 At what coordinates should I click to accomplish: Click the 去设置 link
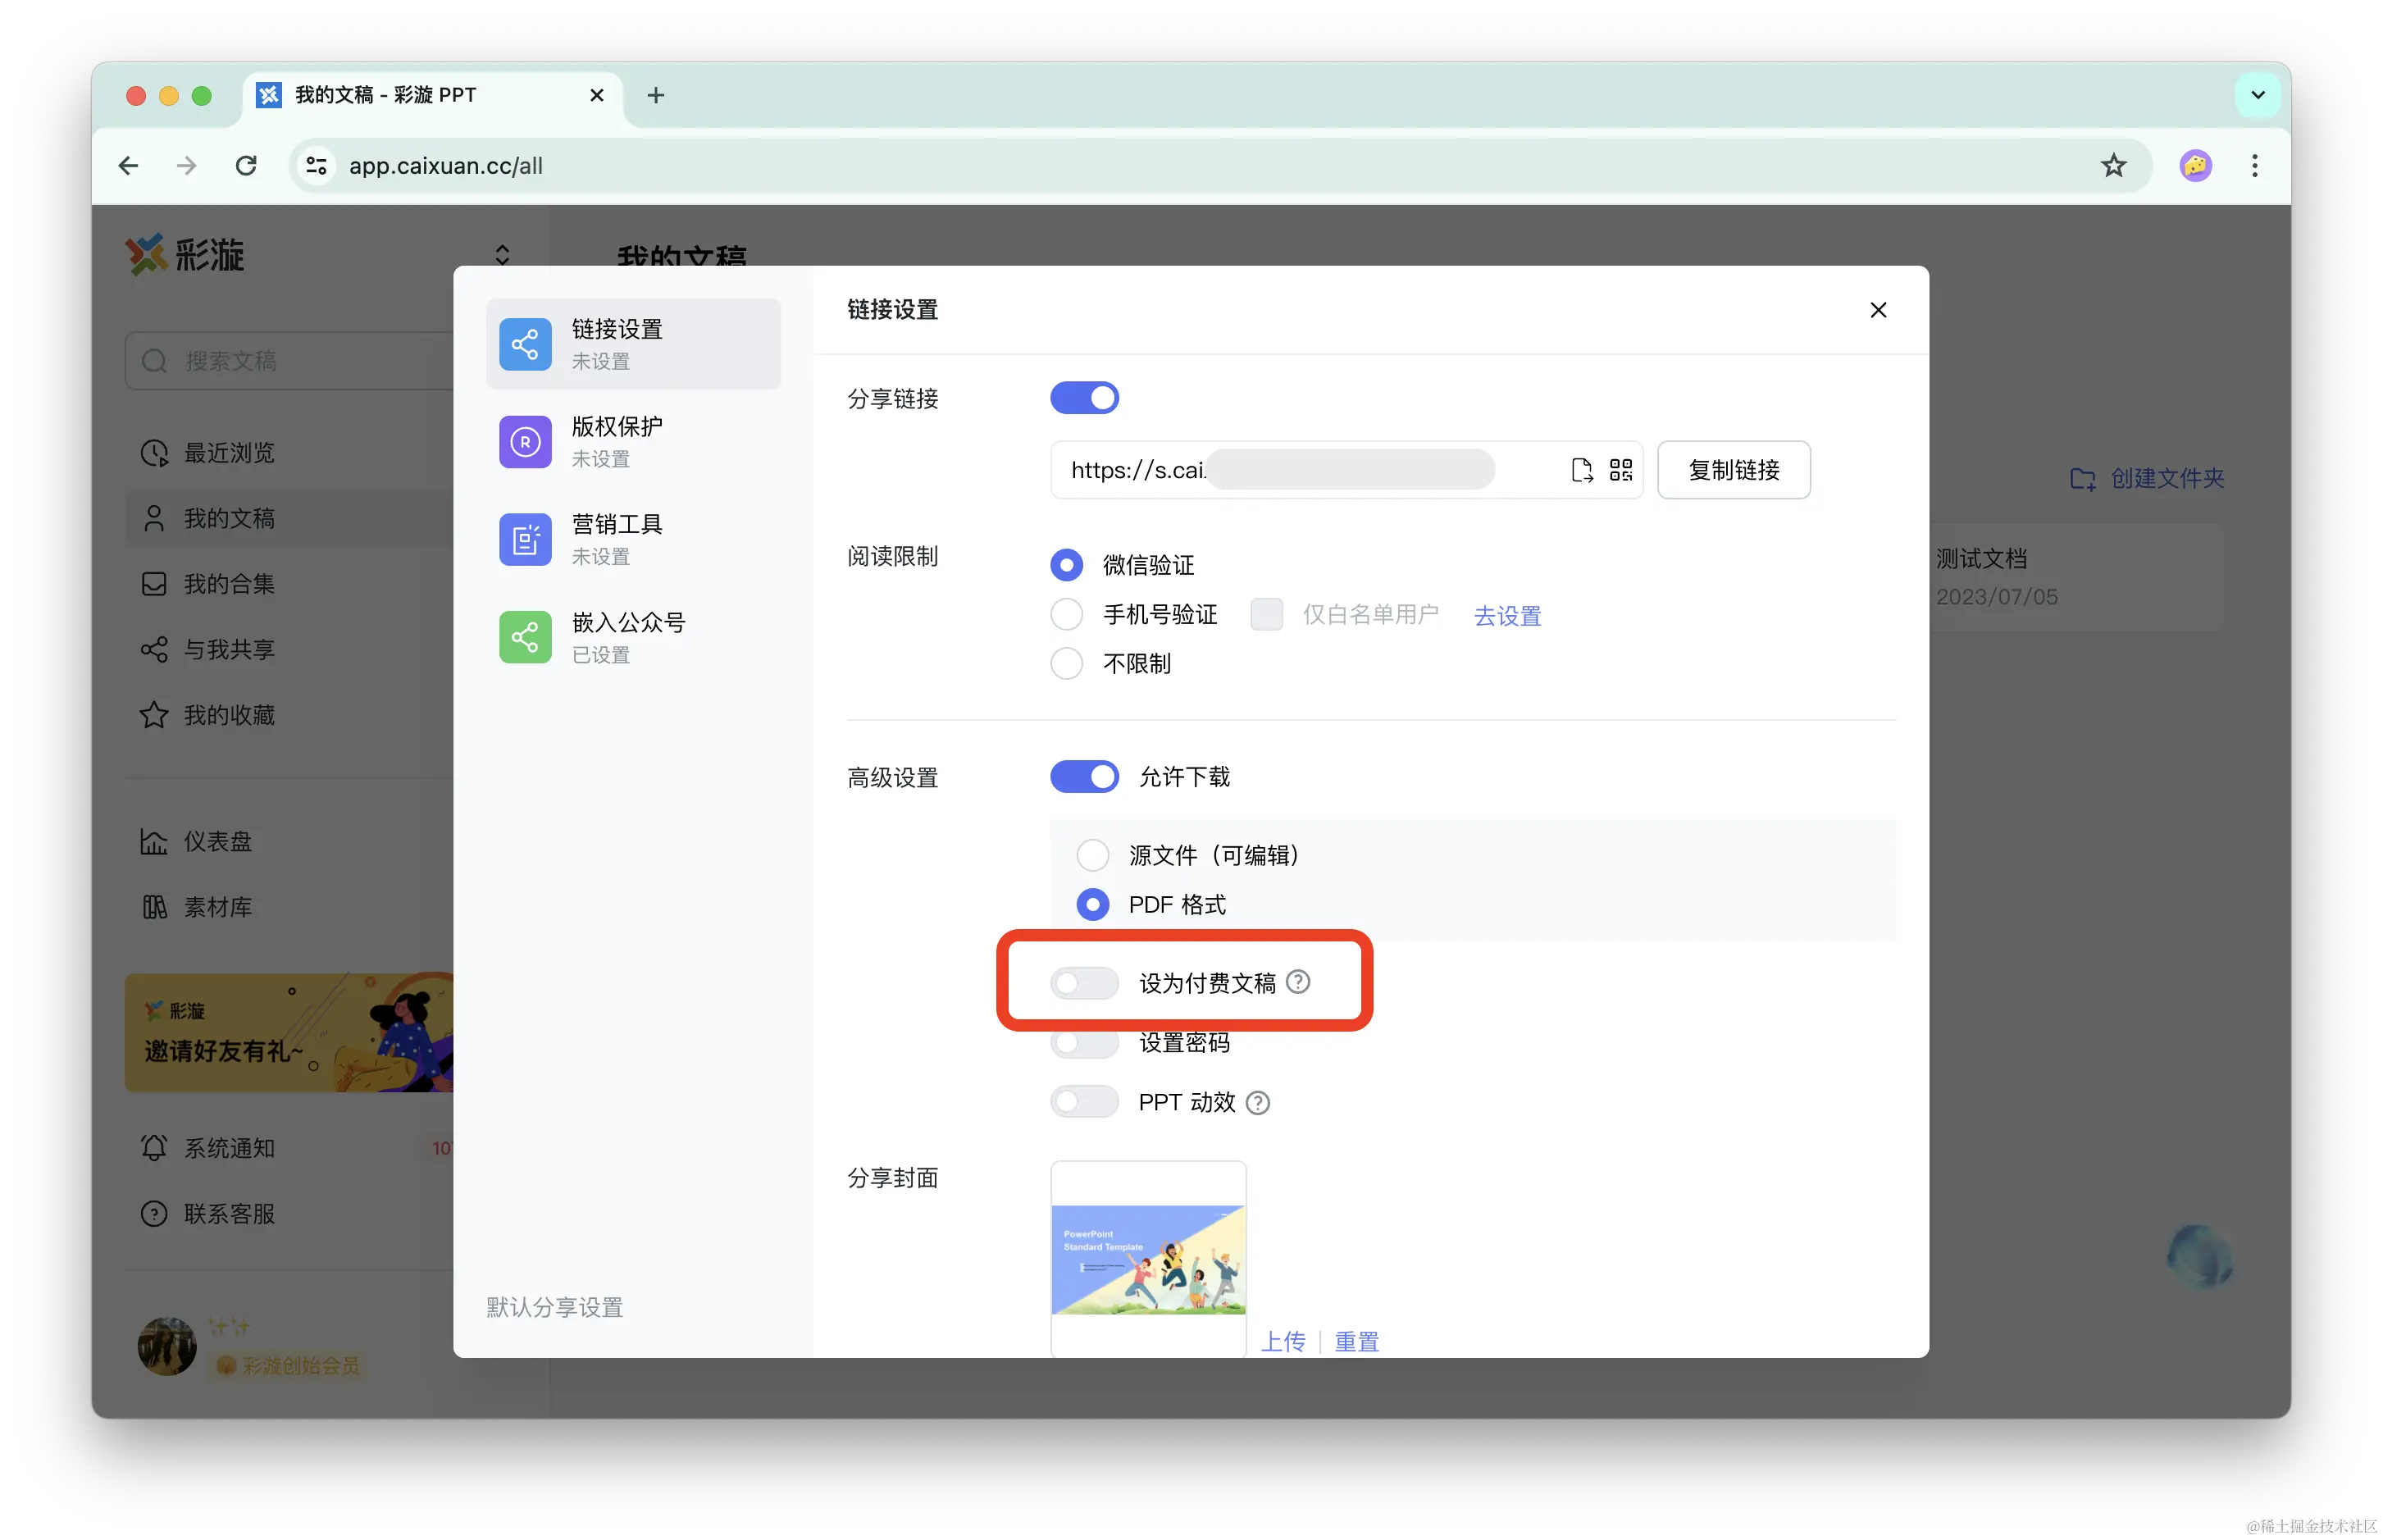(1507, 616)
